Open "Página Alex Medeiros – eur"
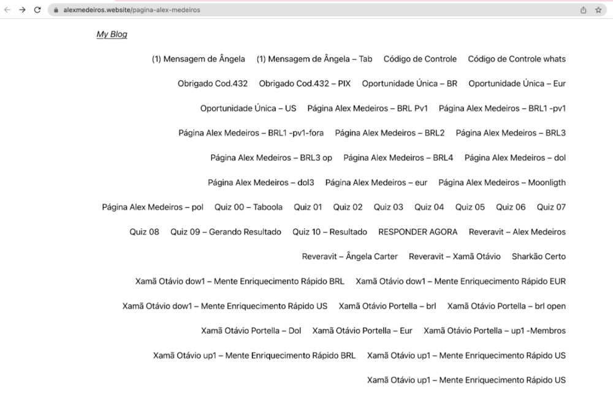 tap(376, 183)
